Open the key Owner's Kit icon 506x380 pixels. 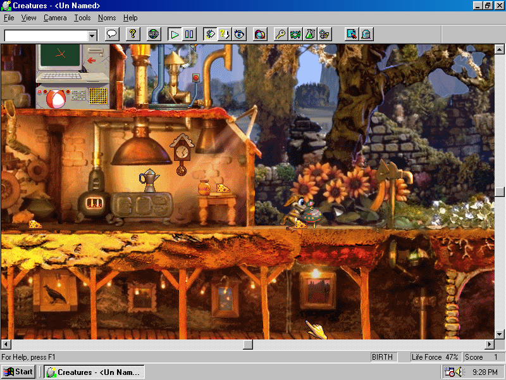[280, 34]
